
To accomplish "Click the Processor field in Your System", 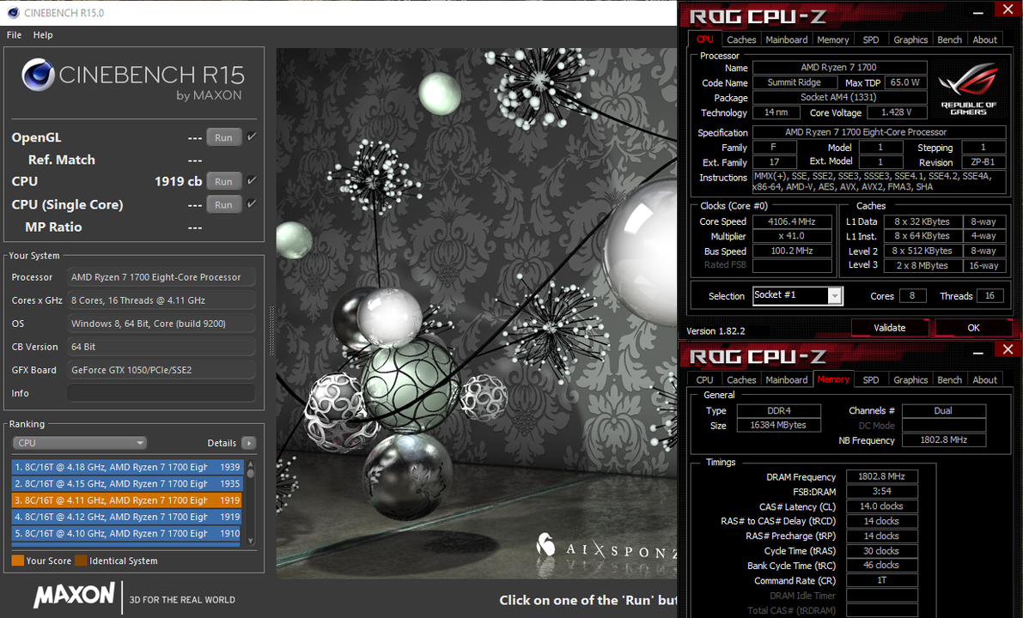I will (161, 277).
